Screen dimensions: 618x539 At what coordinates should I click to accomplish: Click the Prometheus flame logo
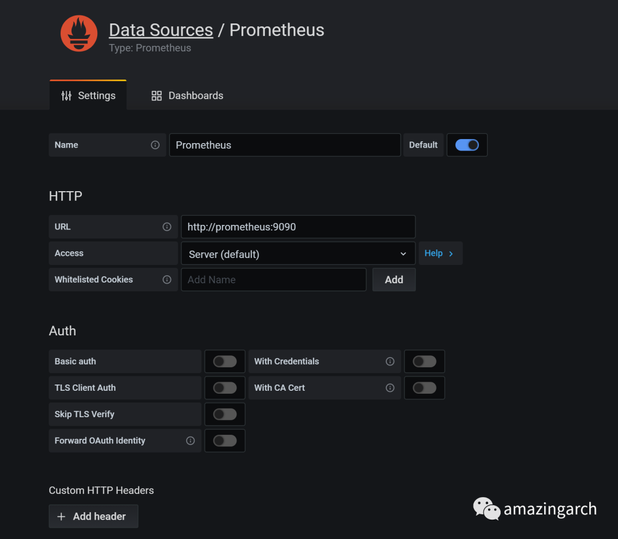point(79,34)
